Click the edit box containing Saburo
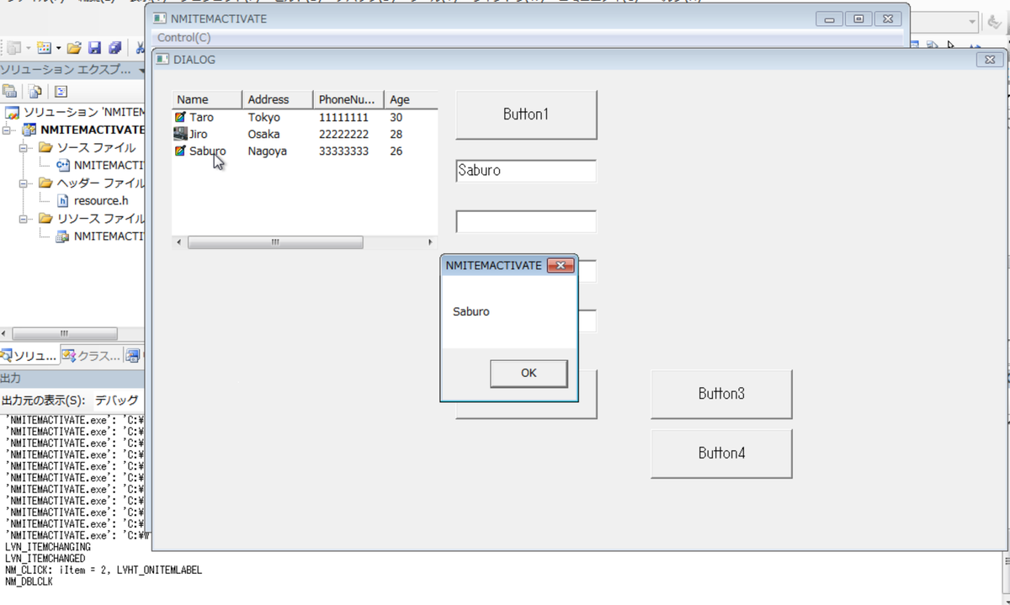The height and width of the screenshot is (605, 1010). 526,171
